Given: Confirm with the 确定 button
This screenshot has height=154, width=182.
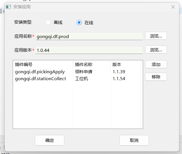Looking at the screenshot, I should click(50, 140).
